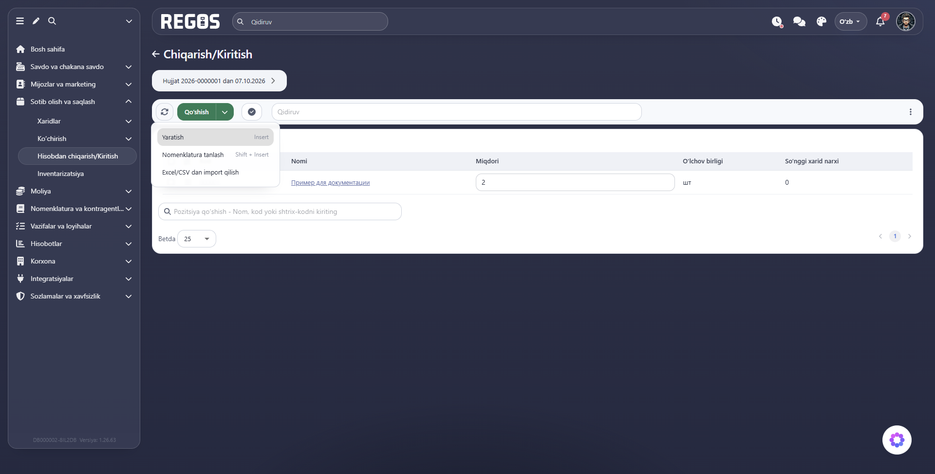Collapse sidebar header with top chevron
Image resolution: width=935 pixels, height=474 pixels.
tap(129, 21)
